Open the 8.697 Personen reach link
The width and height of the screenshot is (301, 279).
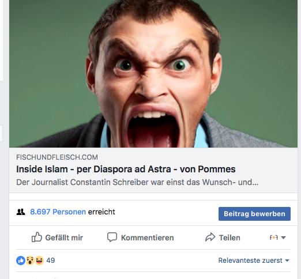pyautogui.click(x=58, y=212)
